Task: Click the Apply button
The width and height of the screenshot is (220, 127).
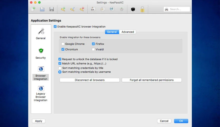Action: pyautogui.click(x=39, y=121)
